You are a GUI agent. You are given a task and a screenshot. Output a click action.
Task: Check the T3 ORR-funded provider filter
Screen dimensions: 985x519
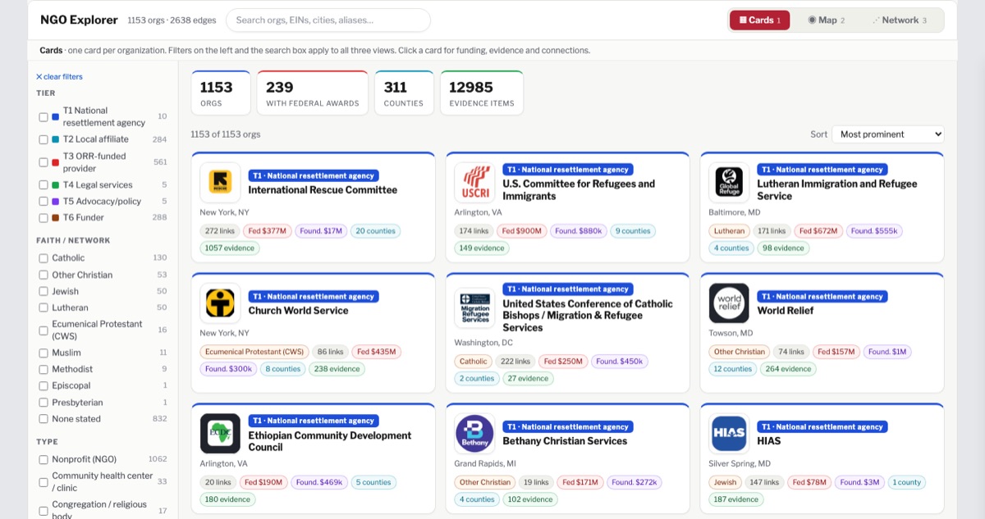tap(44, 162)
